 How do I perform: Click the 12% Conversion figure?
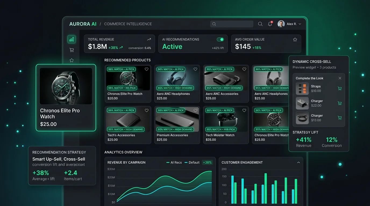coord(332,140)
